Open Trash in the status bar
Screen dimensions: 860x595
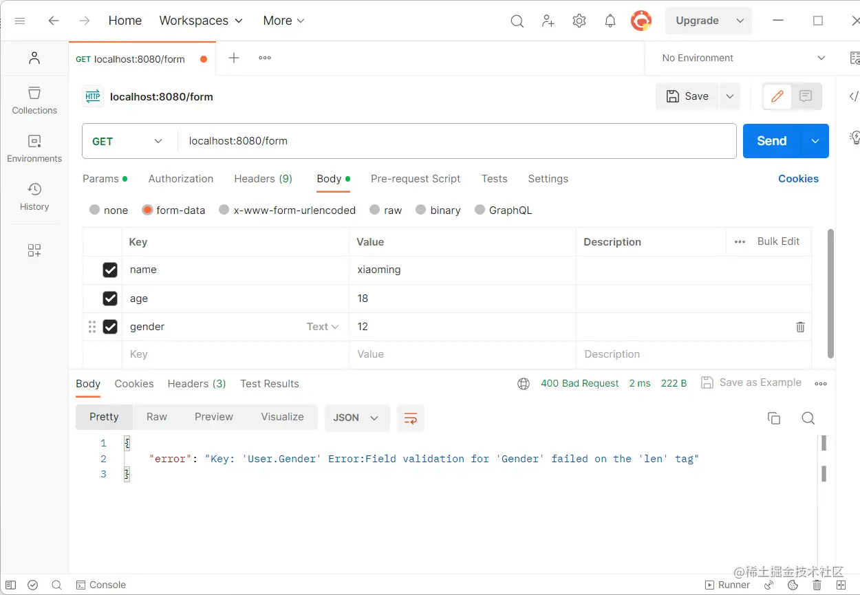(x=817, y=585)
